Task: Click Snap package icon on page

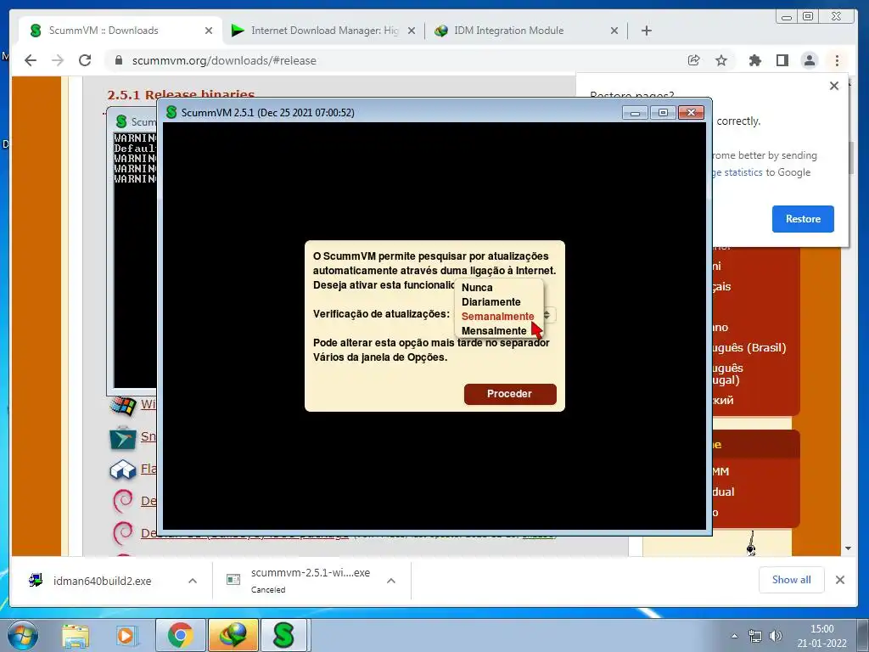Action: click(x=122, y=438)
